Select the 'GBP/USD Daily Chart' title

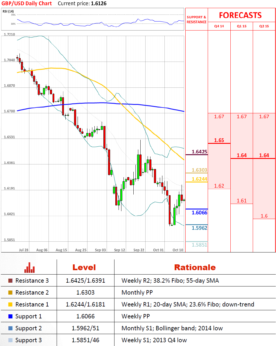click(x=27, y=3)
